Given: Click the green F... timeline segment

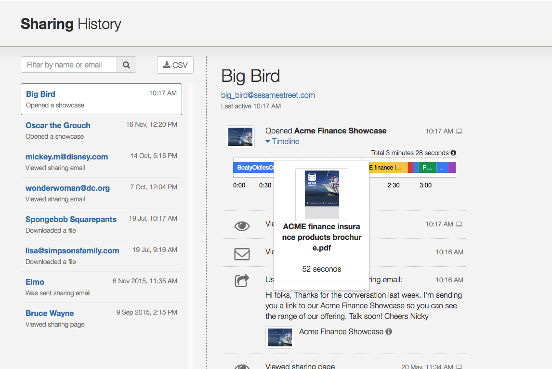Looking at the screenshot, I should pyautogui.click(x=427, y=167).
